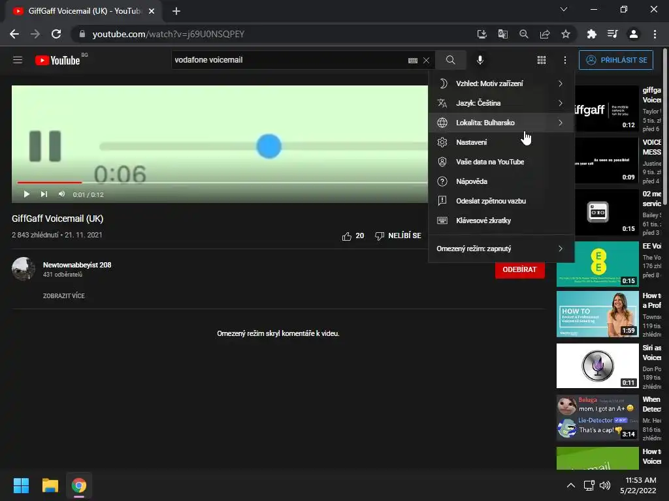Click the PŘIHLÁSIT SE sign-in button
The height and width of the screenshot is (501, 669).
point(616,60)
